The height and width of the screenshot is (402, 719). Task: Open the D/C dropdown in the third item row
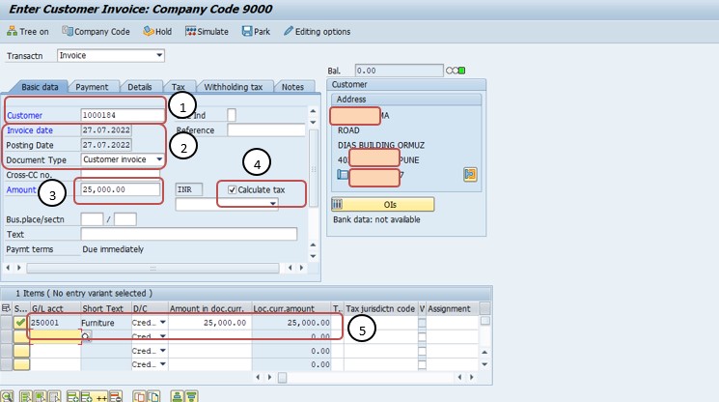point(163,351)
